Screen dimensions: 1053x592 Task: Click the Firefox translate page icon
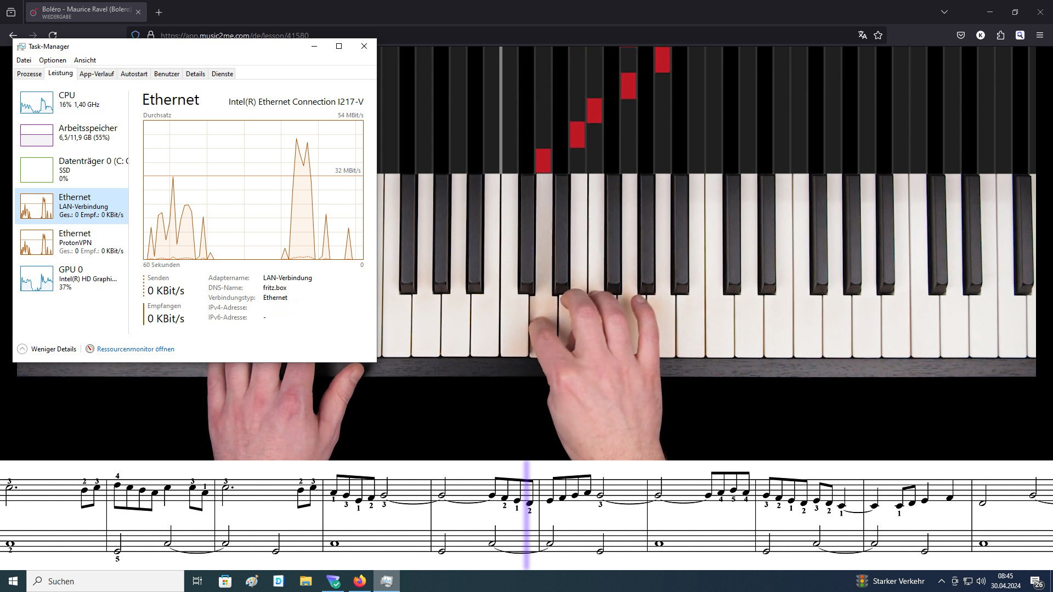(862, 35)
